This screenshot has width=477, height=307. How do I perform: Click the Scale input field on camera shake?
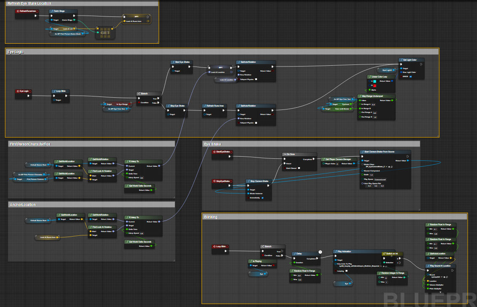coord(372,175)
